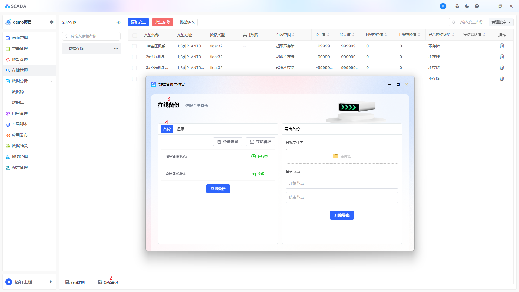Click the 开始导出 button
The height and width of the screenshot is (292, 519).
click(x=342, y=215)
